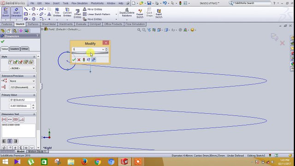Select the Smart Dimension tool
295x166 pixels.
tap(17, 12)
